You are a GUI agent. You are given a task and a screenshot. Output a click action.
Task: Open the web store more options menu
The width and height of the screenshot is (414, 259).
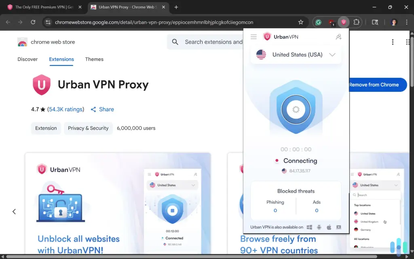tap(393, 42)
